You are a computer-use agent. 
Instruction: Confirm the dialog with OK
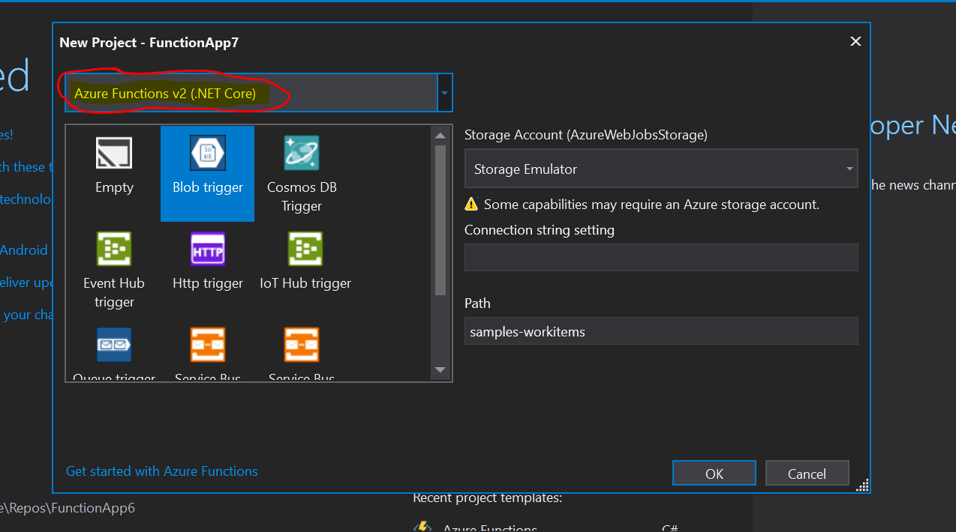714,474
